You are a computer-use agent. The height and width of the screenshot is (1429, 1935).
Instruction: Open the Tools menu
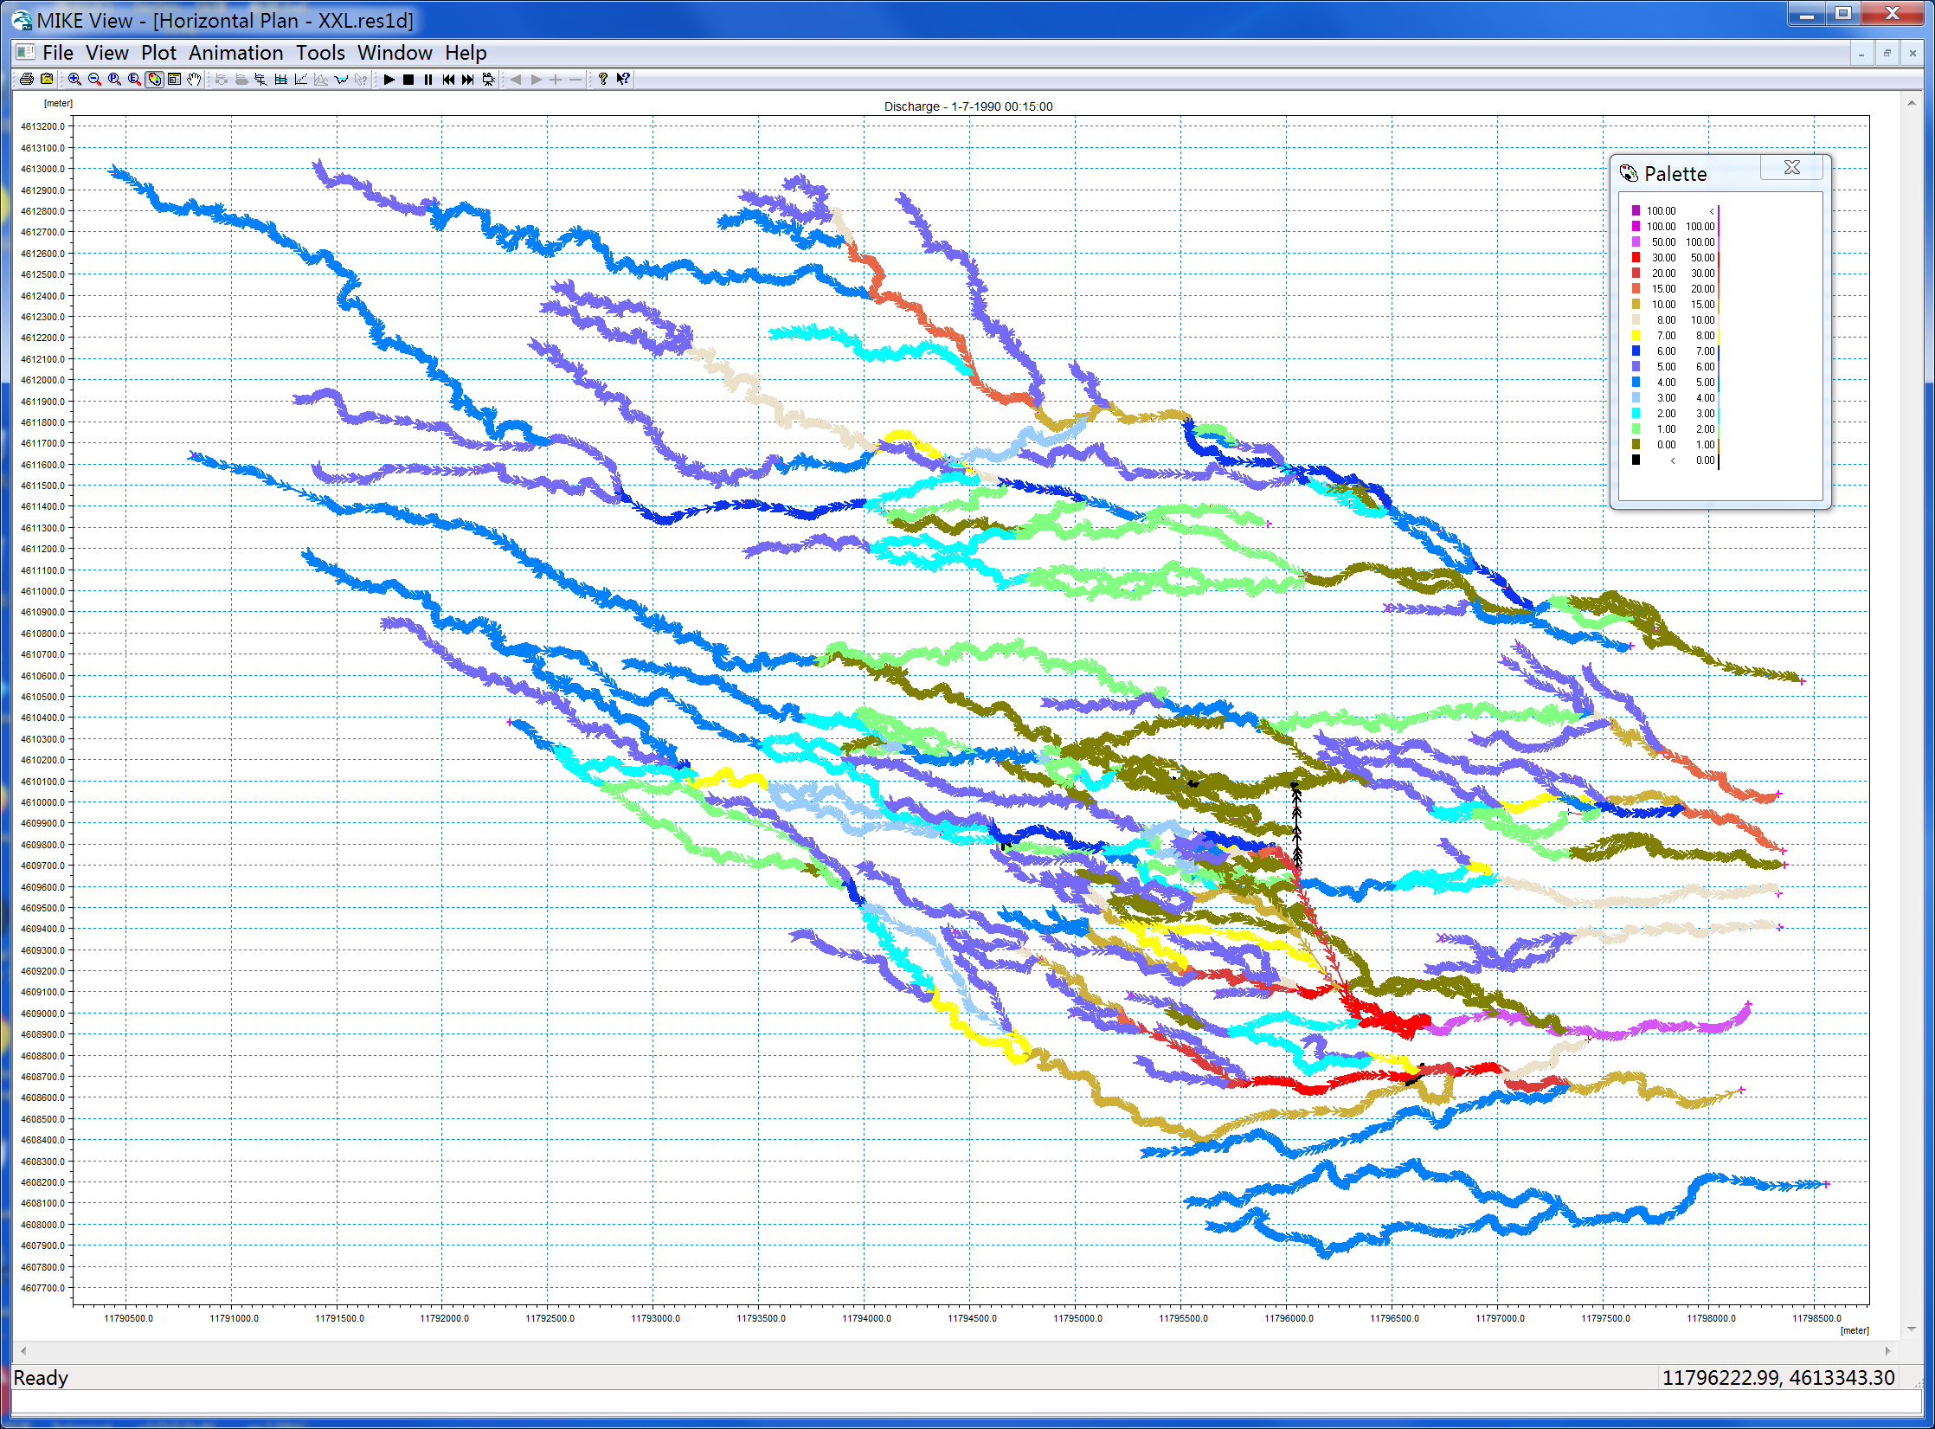click(x=320, y=53)
